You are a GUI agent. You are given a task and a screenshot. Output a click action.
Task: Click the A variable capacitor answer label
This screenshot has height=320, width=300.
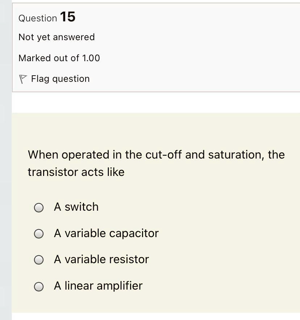pos(106,233)
